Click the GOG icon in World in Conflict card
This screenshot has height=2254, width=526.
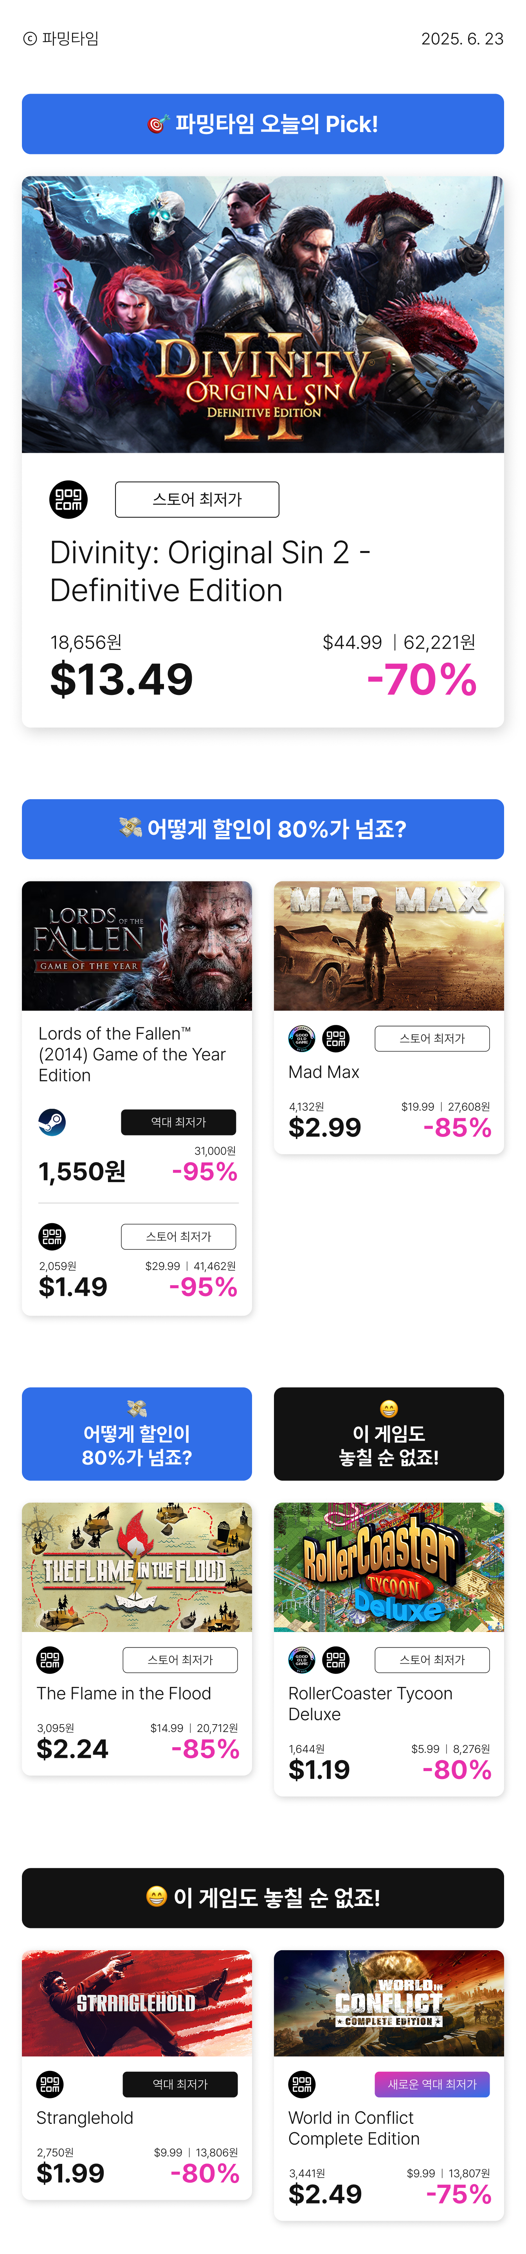click(x=301, y=2084)
